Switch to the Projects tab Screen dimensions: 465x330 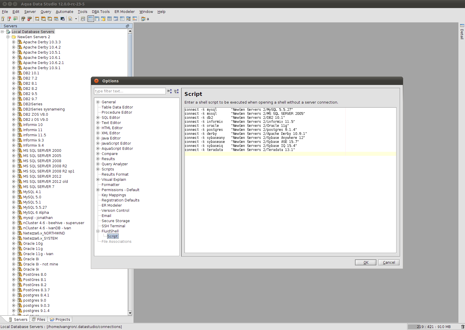[60, 319]
